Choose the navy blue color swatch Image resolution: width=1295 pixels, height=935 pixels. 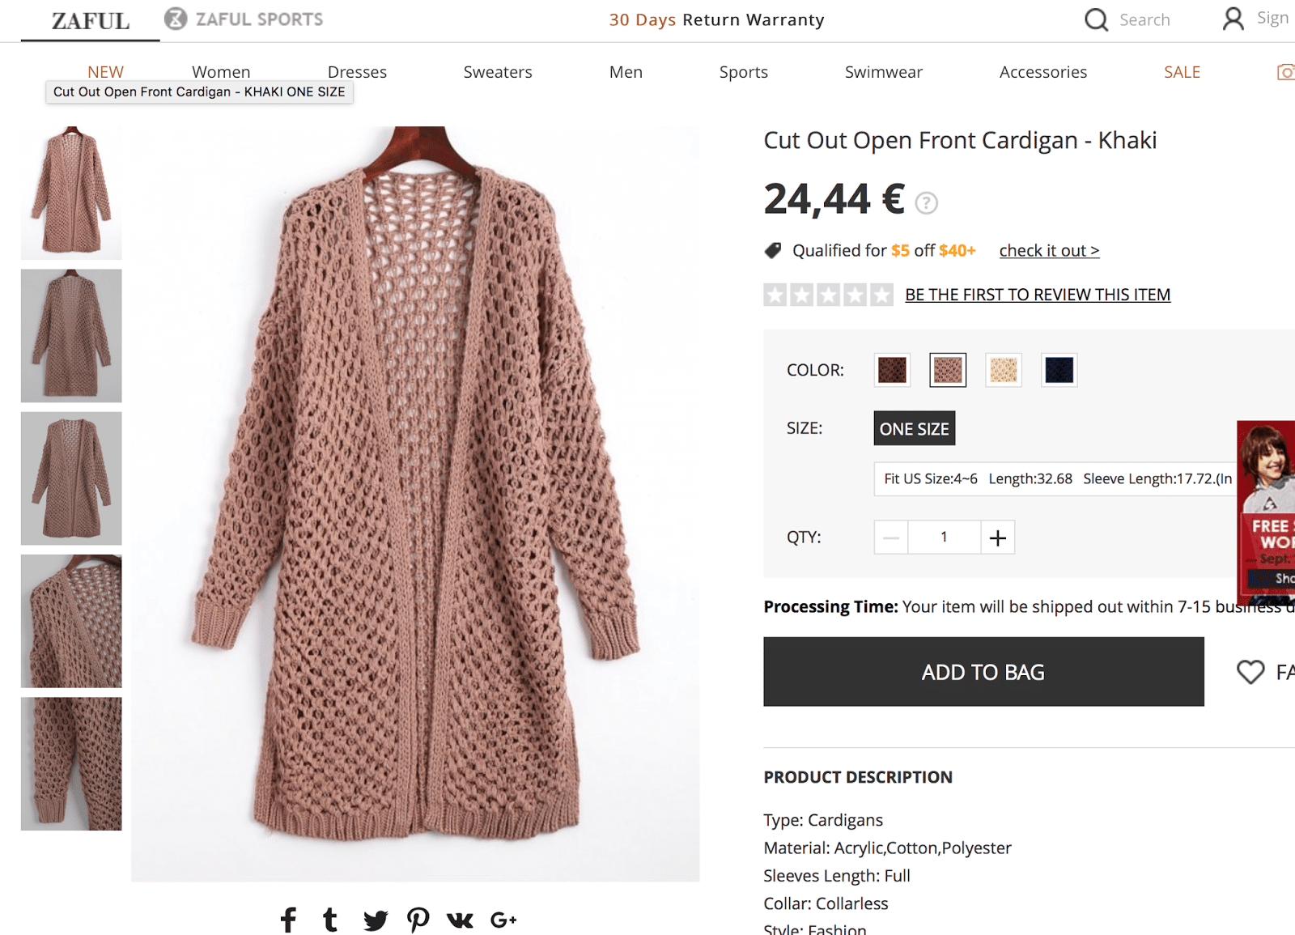tap(1059, 370)
